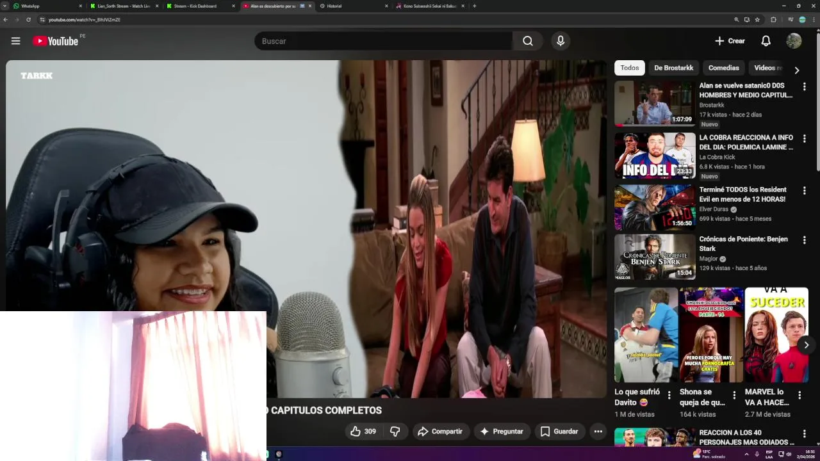Click the Guardar save button
The image size is (820, 461).
[x=559, y=432]
